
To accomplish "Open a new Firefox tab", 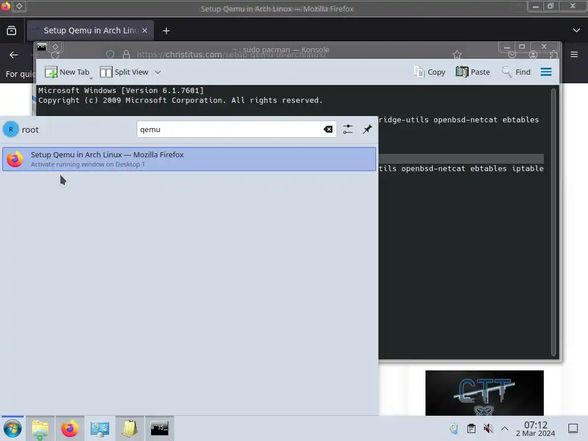I will pyautogui.click(x=166, y=31).
